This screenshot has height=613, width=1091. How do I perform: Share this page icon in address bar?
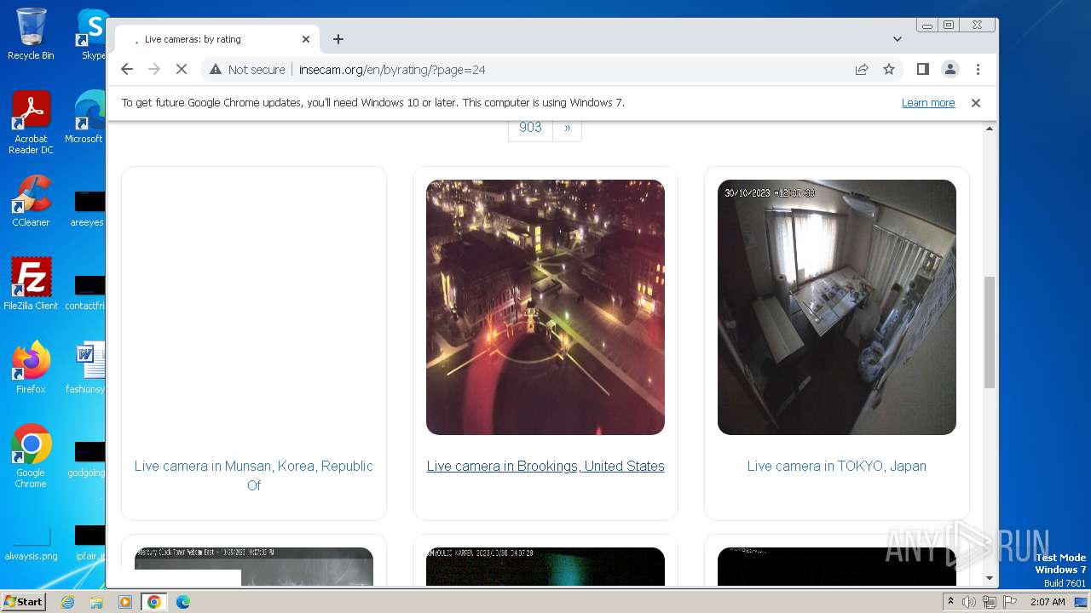point(862,70)
